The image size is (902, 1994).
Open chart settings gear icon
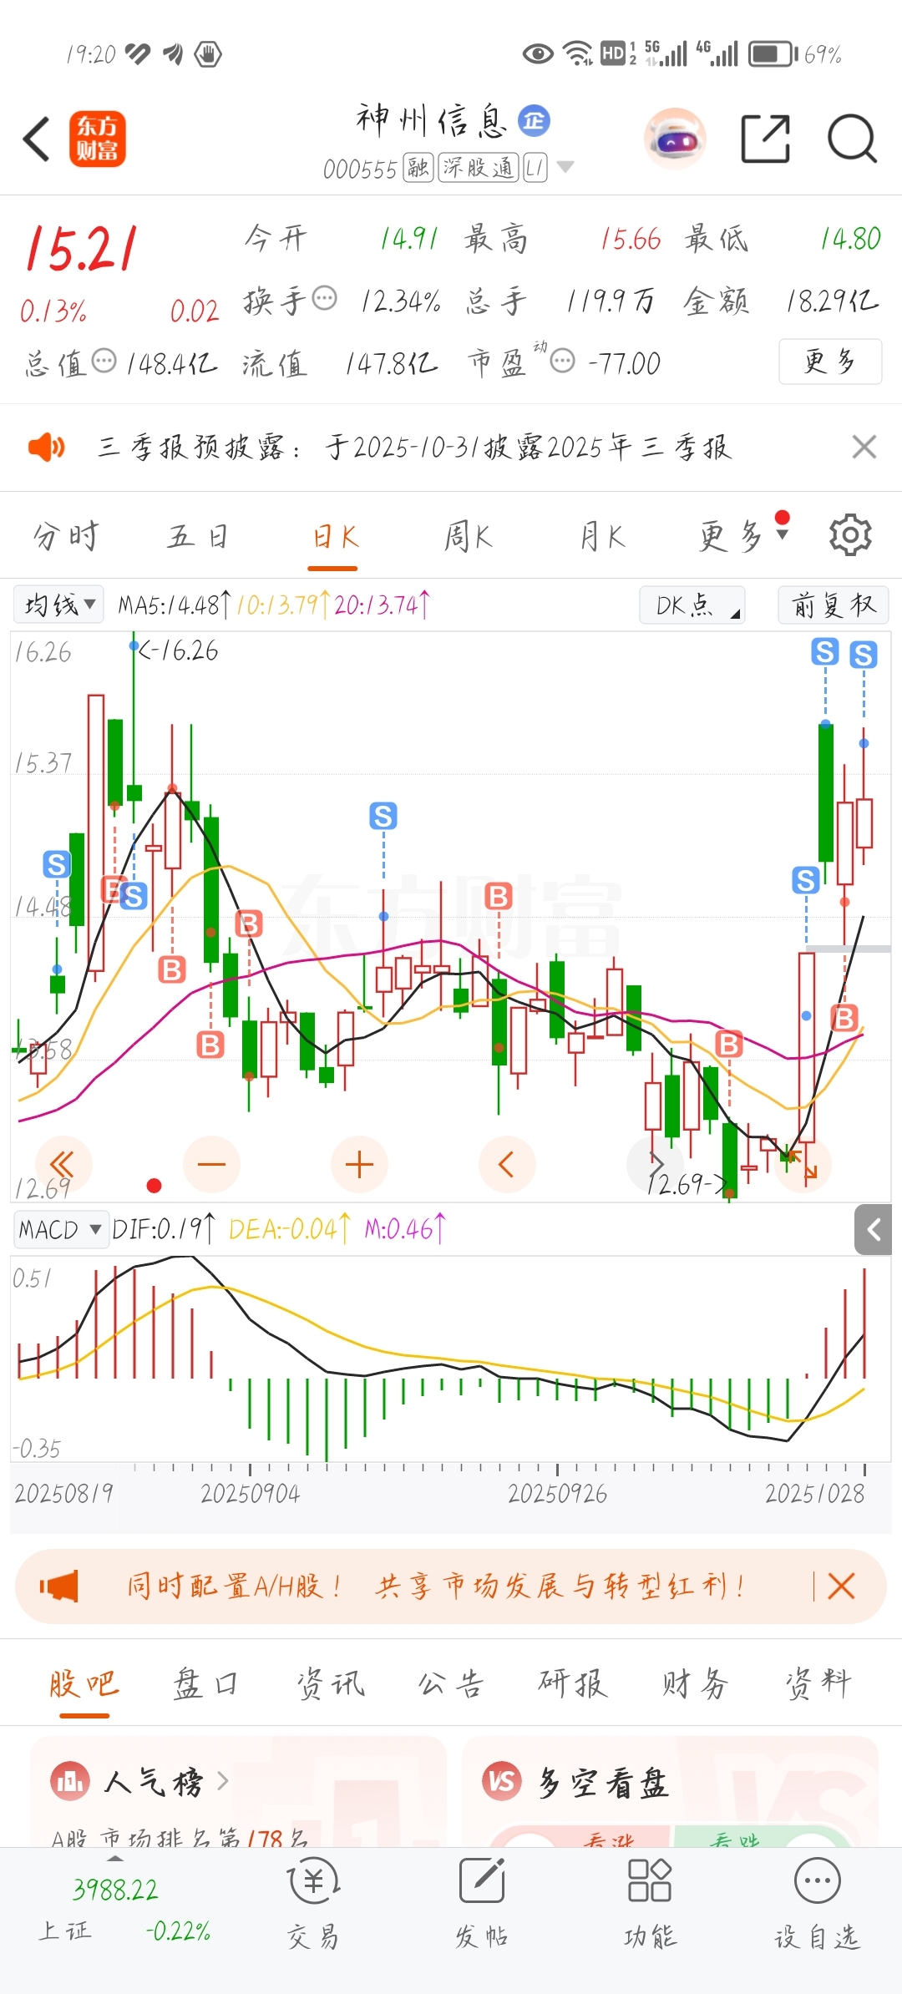pos(851,535)
